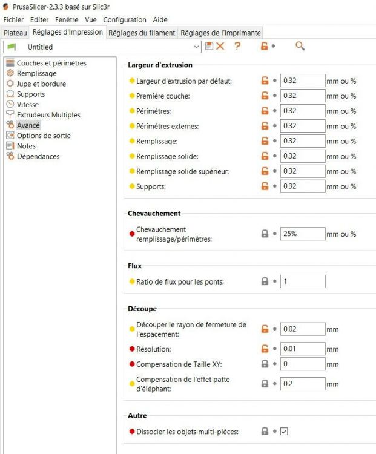This screenshot has height=454, width=376.
Task: Open Couches et périmètres settings
Action: click(51, 63)
